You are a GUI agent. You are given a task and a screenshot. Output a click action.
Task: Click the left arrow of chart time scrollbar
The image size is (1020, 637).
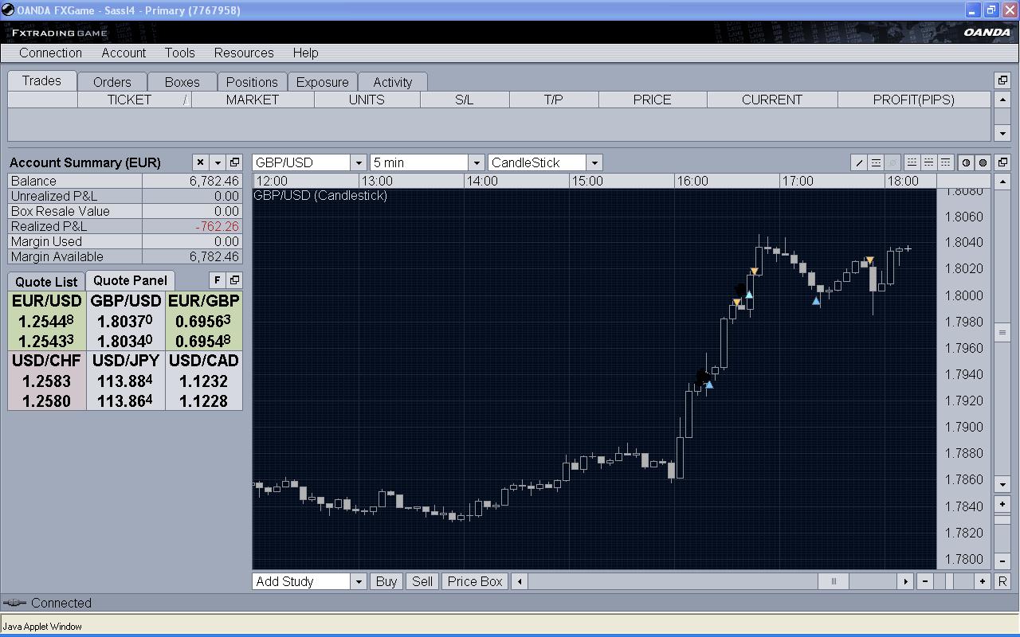[x=520, y=581]
